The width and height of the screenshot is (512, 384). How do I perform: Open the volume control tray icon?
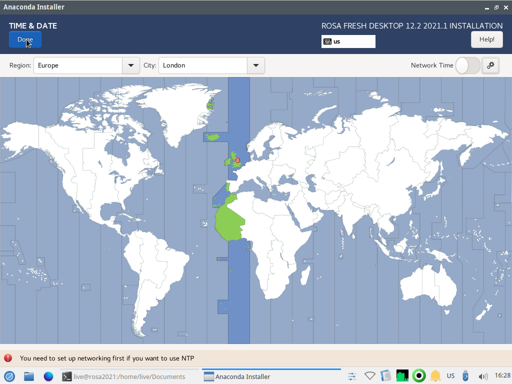pyautogui.click(x=482, y=376)
